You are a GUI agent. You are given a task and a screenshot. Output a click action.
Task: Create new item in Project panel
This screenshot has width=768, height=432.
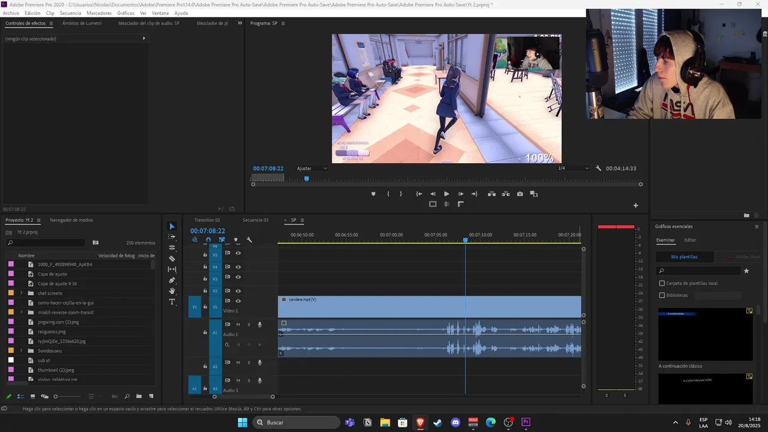[x=151, y=397]
